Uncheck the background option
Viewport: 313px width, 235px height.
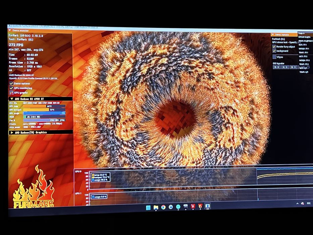click(274, 51)
